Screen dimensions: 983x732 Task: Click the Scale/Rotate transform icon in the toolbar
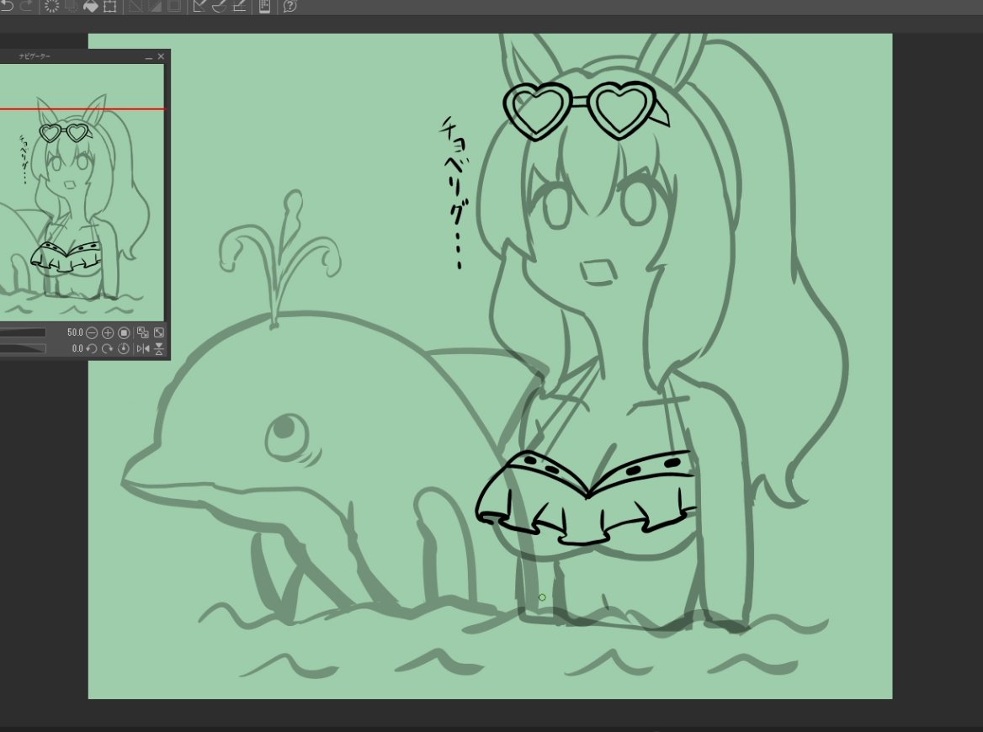pos(110,6)
